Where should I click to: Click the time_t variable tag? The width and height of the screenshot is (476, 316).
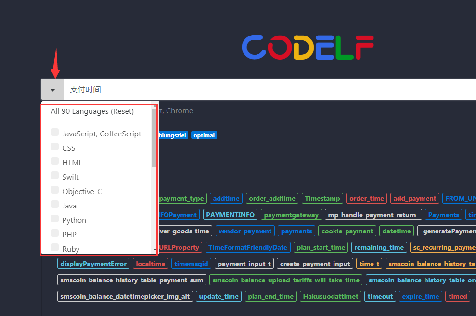[370, 264]
